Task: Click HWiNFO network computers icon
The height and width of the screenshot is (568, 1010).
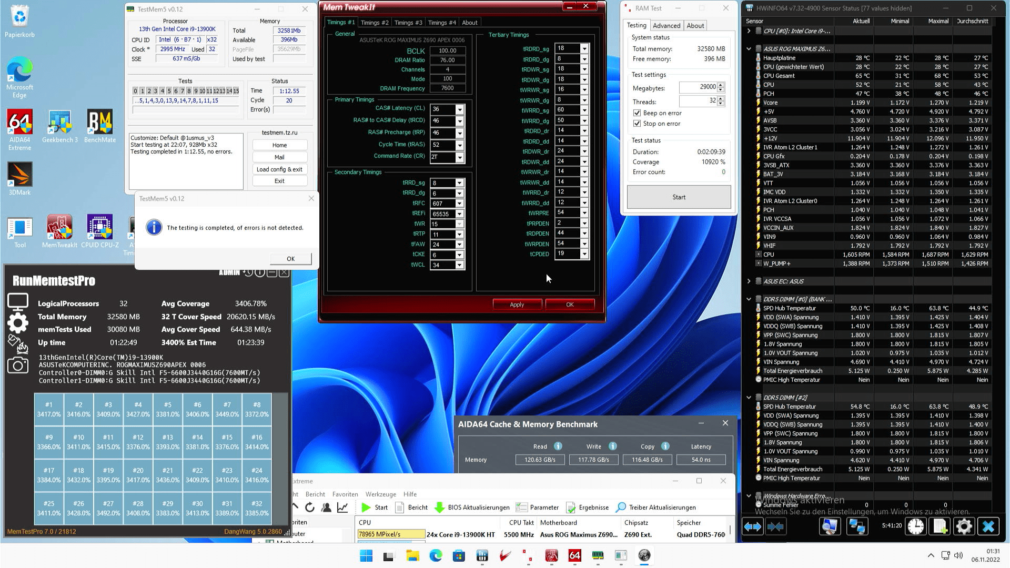Action: [x=857, y=526]
